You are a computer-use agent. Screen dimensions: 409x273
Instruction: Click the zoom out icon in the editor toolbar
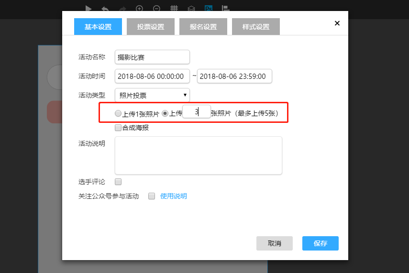(x=156, y=8)
